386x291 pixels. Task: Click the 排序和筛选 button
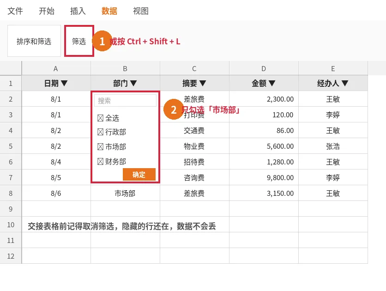(34, 41)
